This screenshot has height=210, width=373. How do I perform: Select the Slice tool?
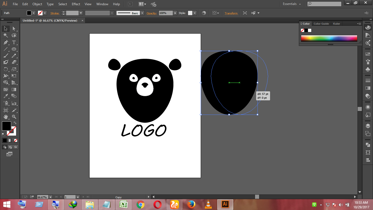[x=14, y=110]
